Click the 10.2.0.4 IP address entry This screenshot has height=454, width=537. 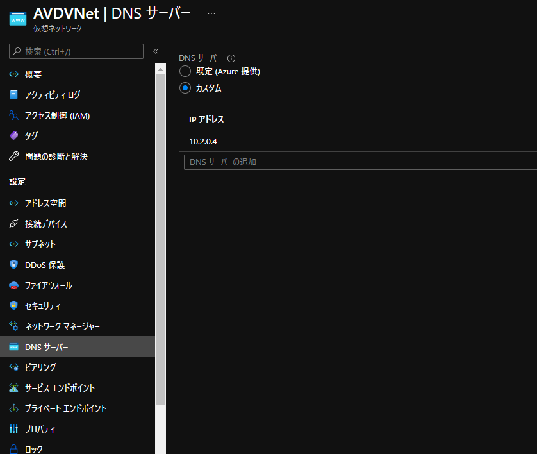[203, 142]
